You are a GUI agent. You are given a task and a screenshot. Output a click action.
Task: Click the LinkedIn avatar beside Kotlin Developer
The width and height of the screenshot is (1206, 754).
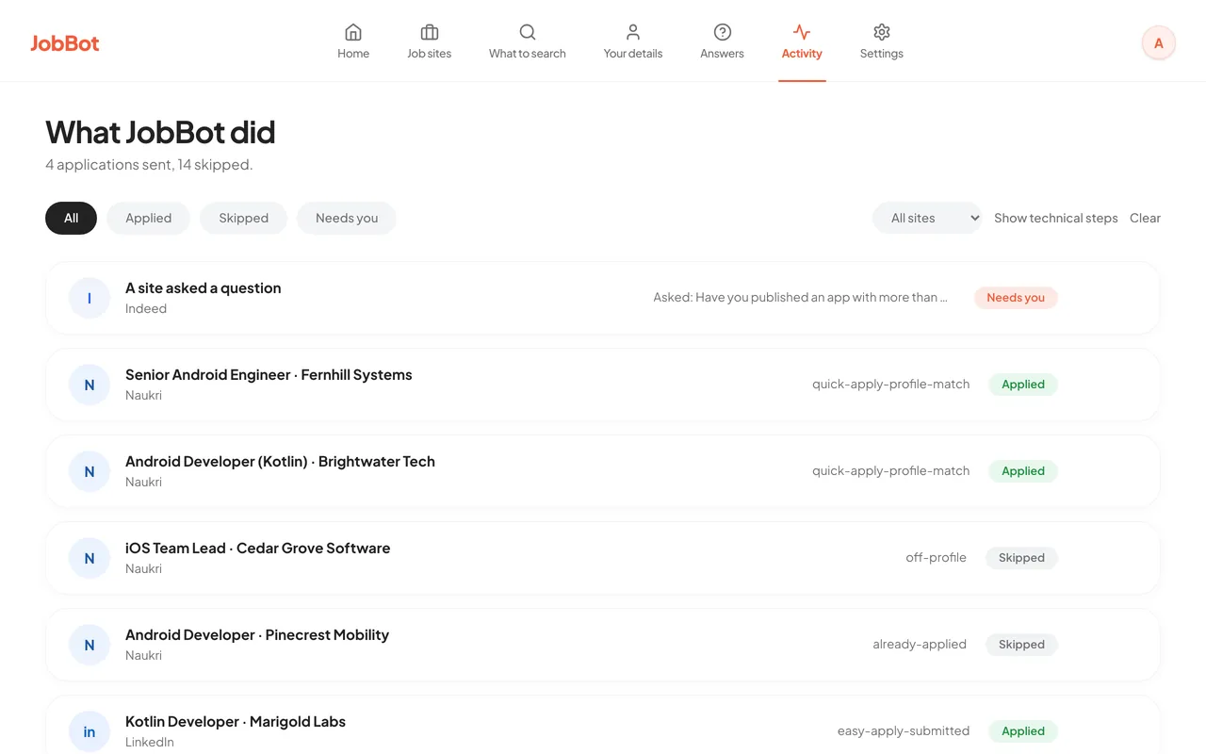[x=90, y=731]
